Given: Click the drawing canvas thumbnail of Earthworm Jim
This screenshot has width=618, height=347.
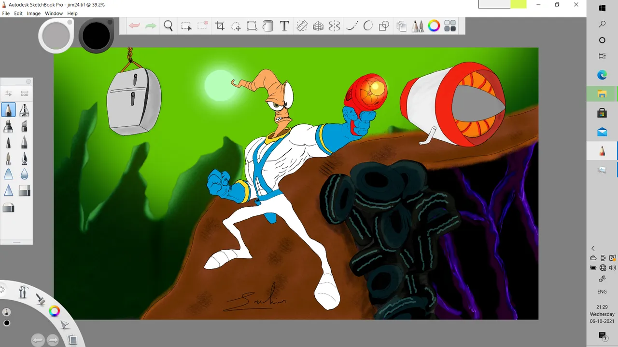Looking at the screenshot, I should [x=296, y=183].
